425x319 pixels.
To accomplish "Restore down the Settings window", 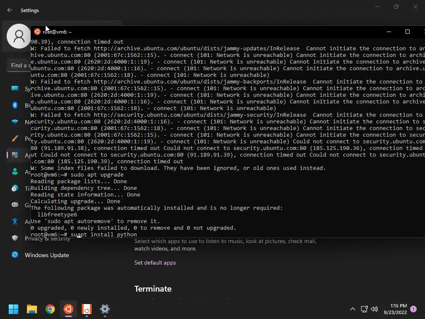I will [x=396, y=7].
